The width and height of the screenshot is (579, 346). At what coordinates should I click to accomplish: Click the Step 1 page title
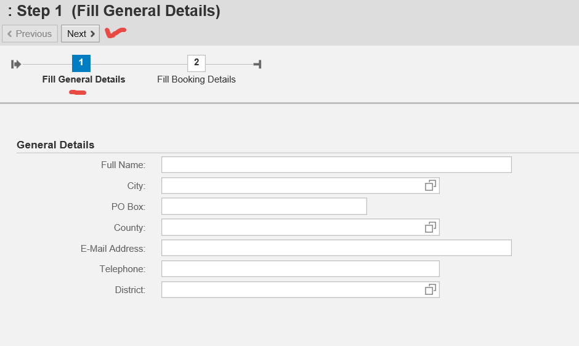tap(114, 11)
